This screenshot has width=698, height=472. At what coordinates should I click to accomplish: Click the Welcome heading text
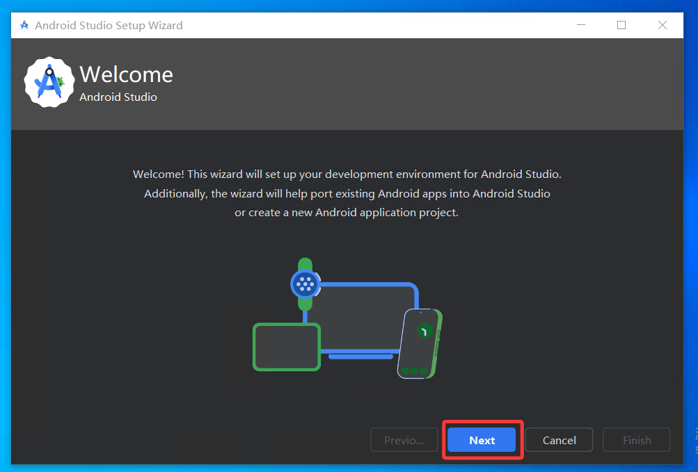coord(126,74)
